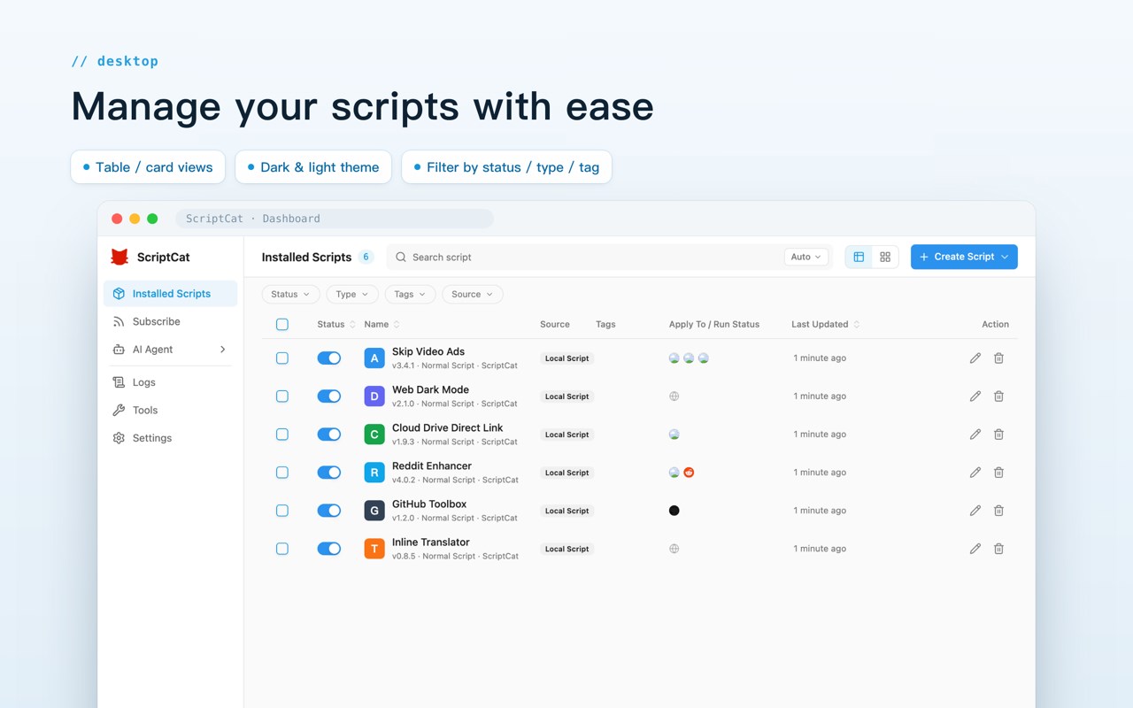Turn off the Cloud Drive Direct Link switch
The image size is (1133, 708).
pos(329,435)
